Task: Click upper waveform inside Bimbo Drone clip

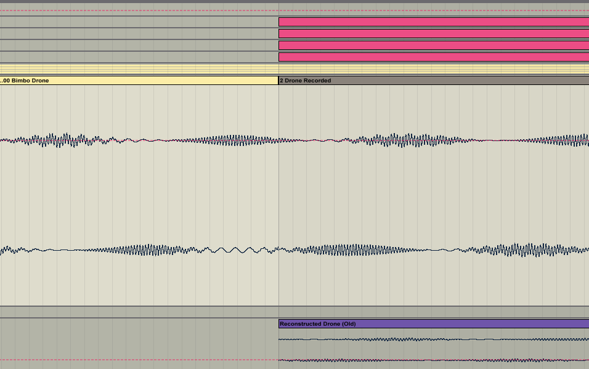Action: 139,140
